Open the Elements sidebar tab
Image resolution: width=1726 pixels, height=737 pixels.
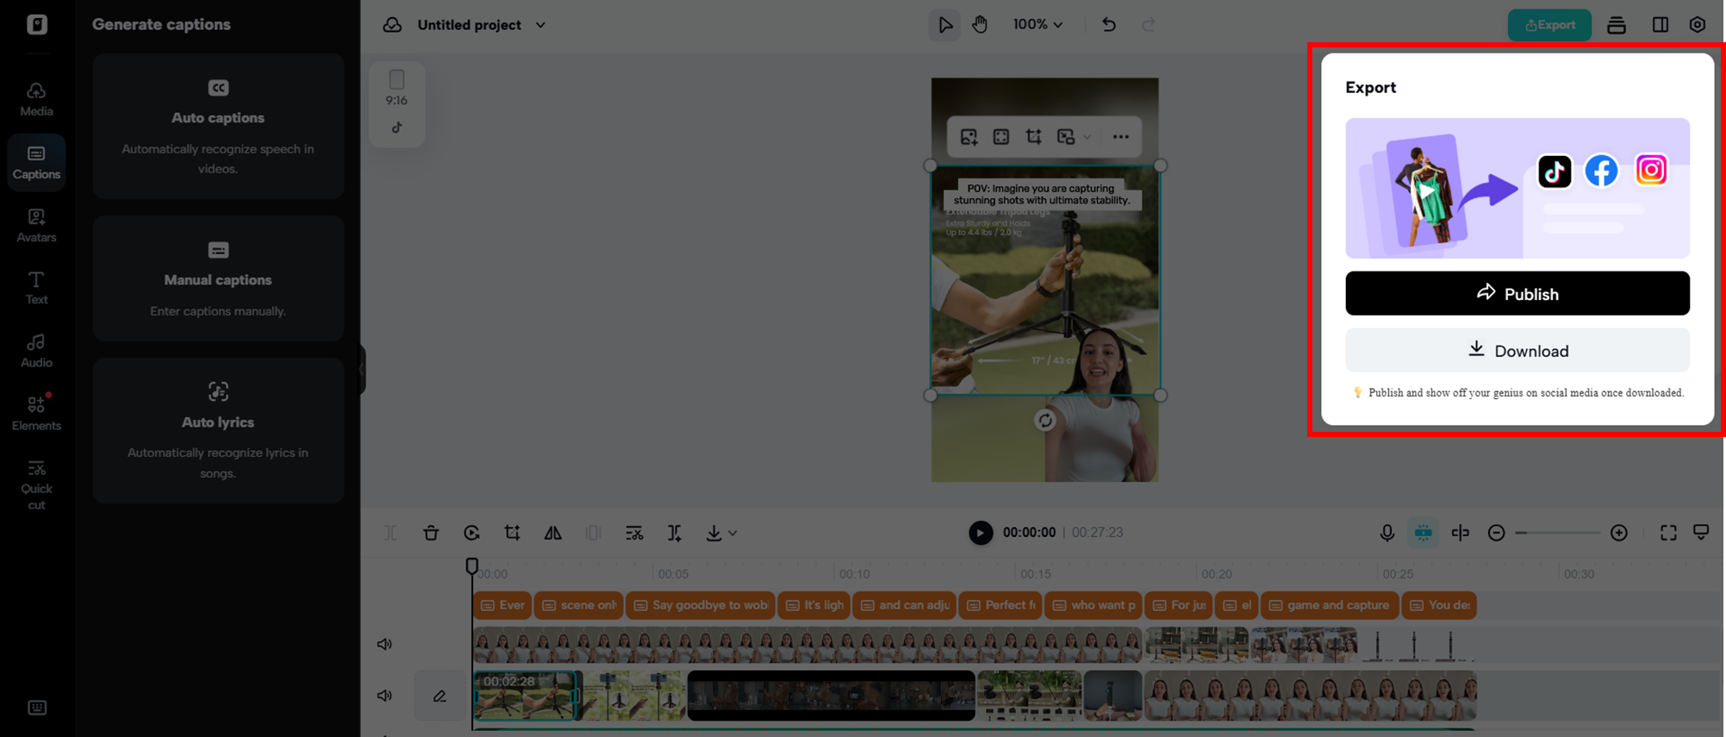[36, 413]
